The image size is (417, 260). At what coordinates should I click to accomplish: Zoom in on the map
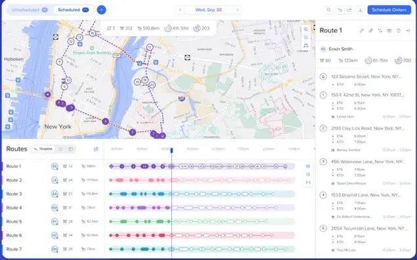[x=306, y=30]
